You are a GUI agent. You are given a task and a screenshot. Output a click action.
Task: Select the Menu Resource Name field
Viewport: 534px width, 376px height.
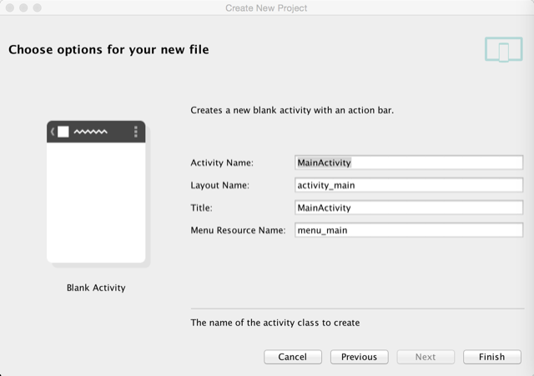click(409, 230)
